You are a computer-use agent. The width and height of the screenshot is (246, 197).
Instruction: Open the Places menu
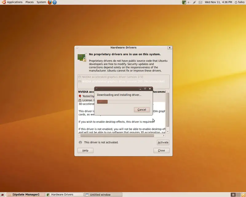pyautogui.click(x=30, y=2)
